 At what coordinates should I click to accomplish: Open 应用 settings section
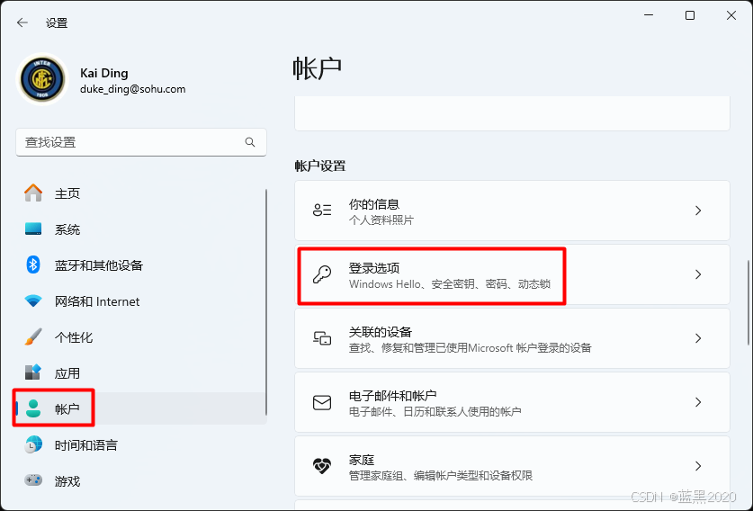tap(67, 373)
